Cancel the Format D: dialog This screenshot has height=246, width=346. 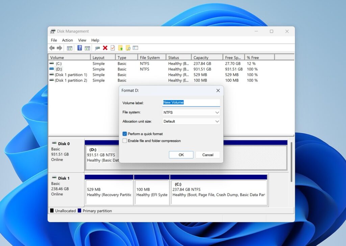tap(208, 154)
